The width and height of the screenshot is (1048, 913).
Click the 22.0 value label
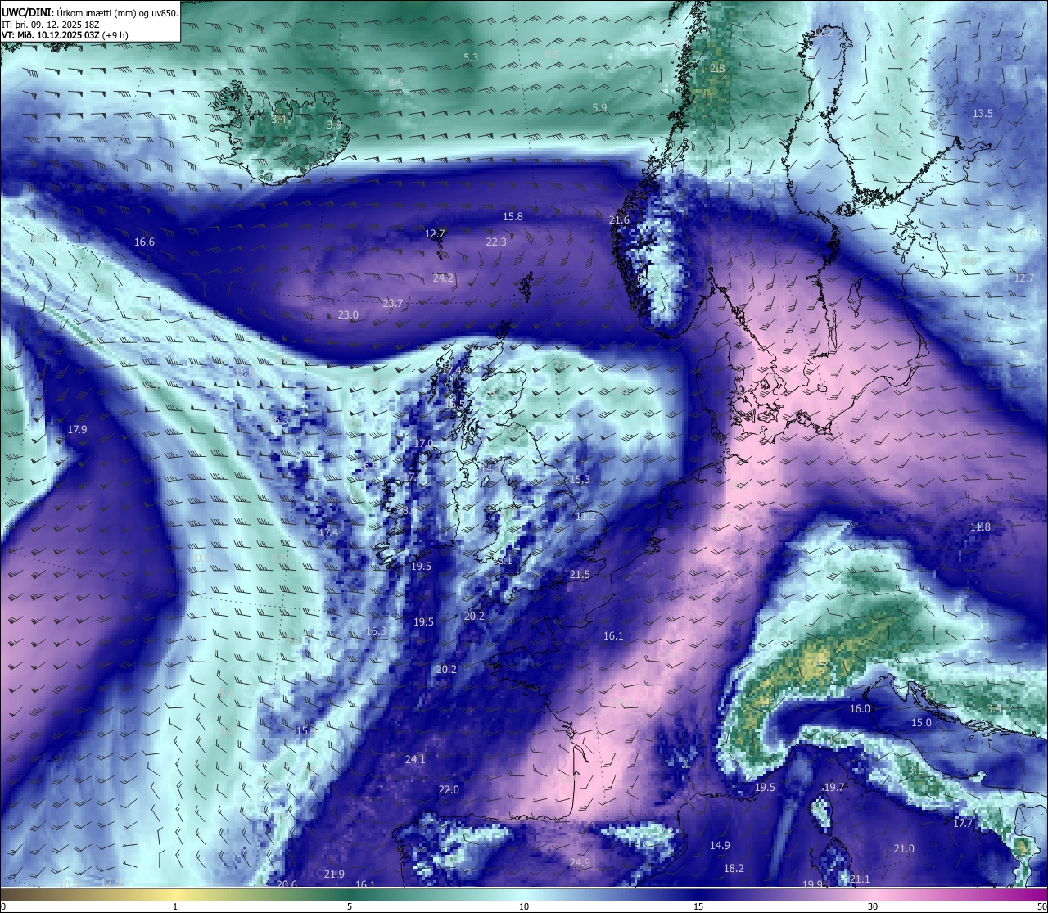pyautogui.click(x=449, y=789)
